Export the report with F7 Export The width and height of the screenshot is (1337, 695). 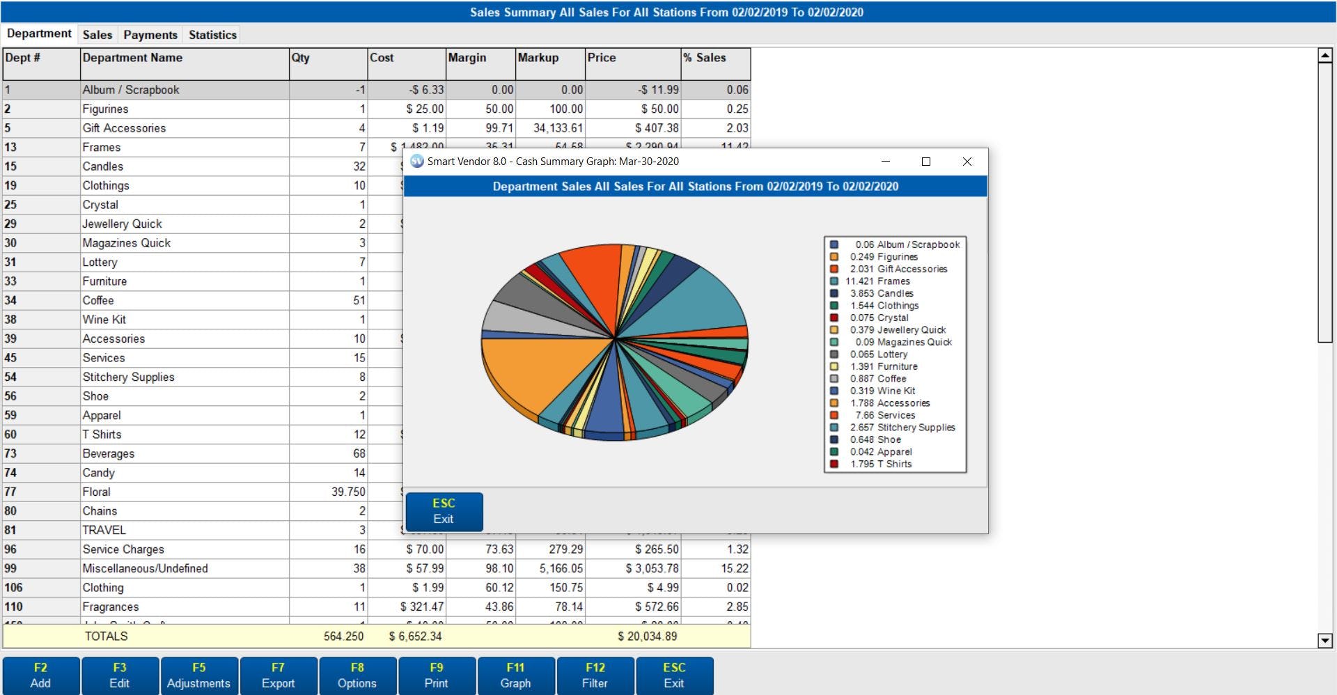279,675
